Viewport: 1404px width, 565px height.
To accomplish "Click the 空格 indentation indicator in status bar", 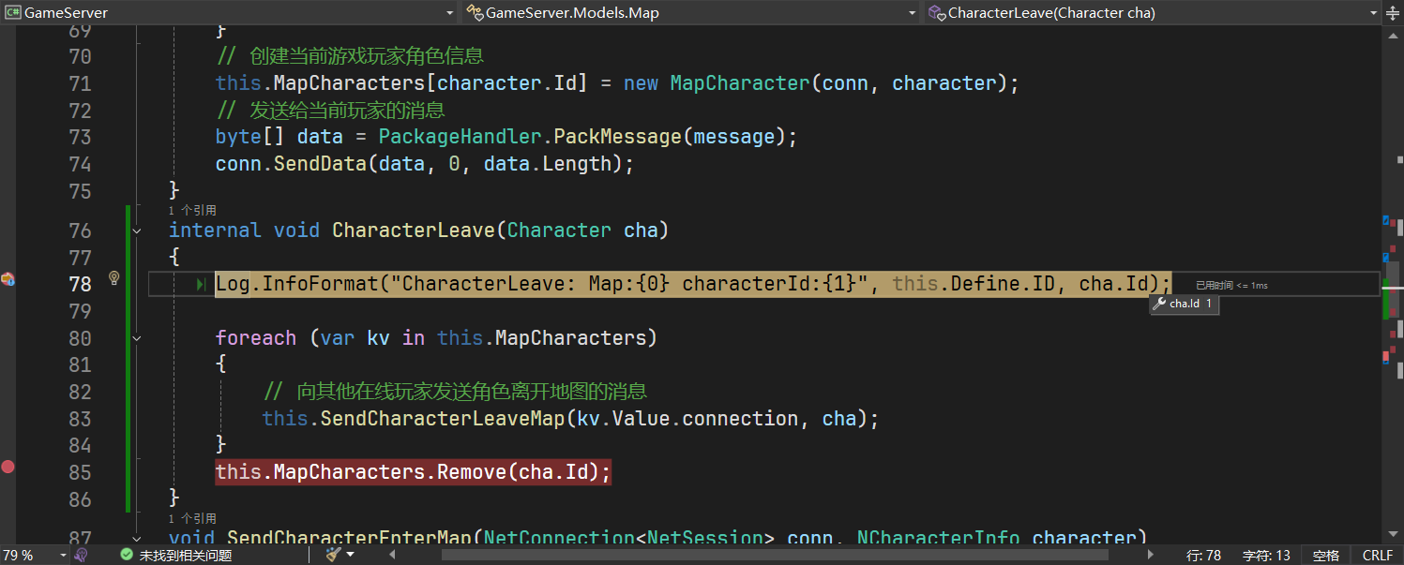I will pyautogui.click(x=1325, y=556).
